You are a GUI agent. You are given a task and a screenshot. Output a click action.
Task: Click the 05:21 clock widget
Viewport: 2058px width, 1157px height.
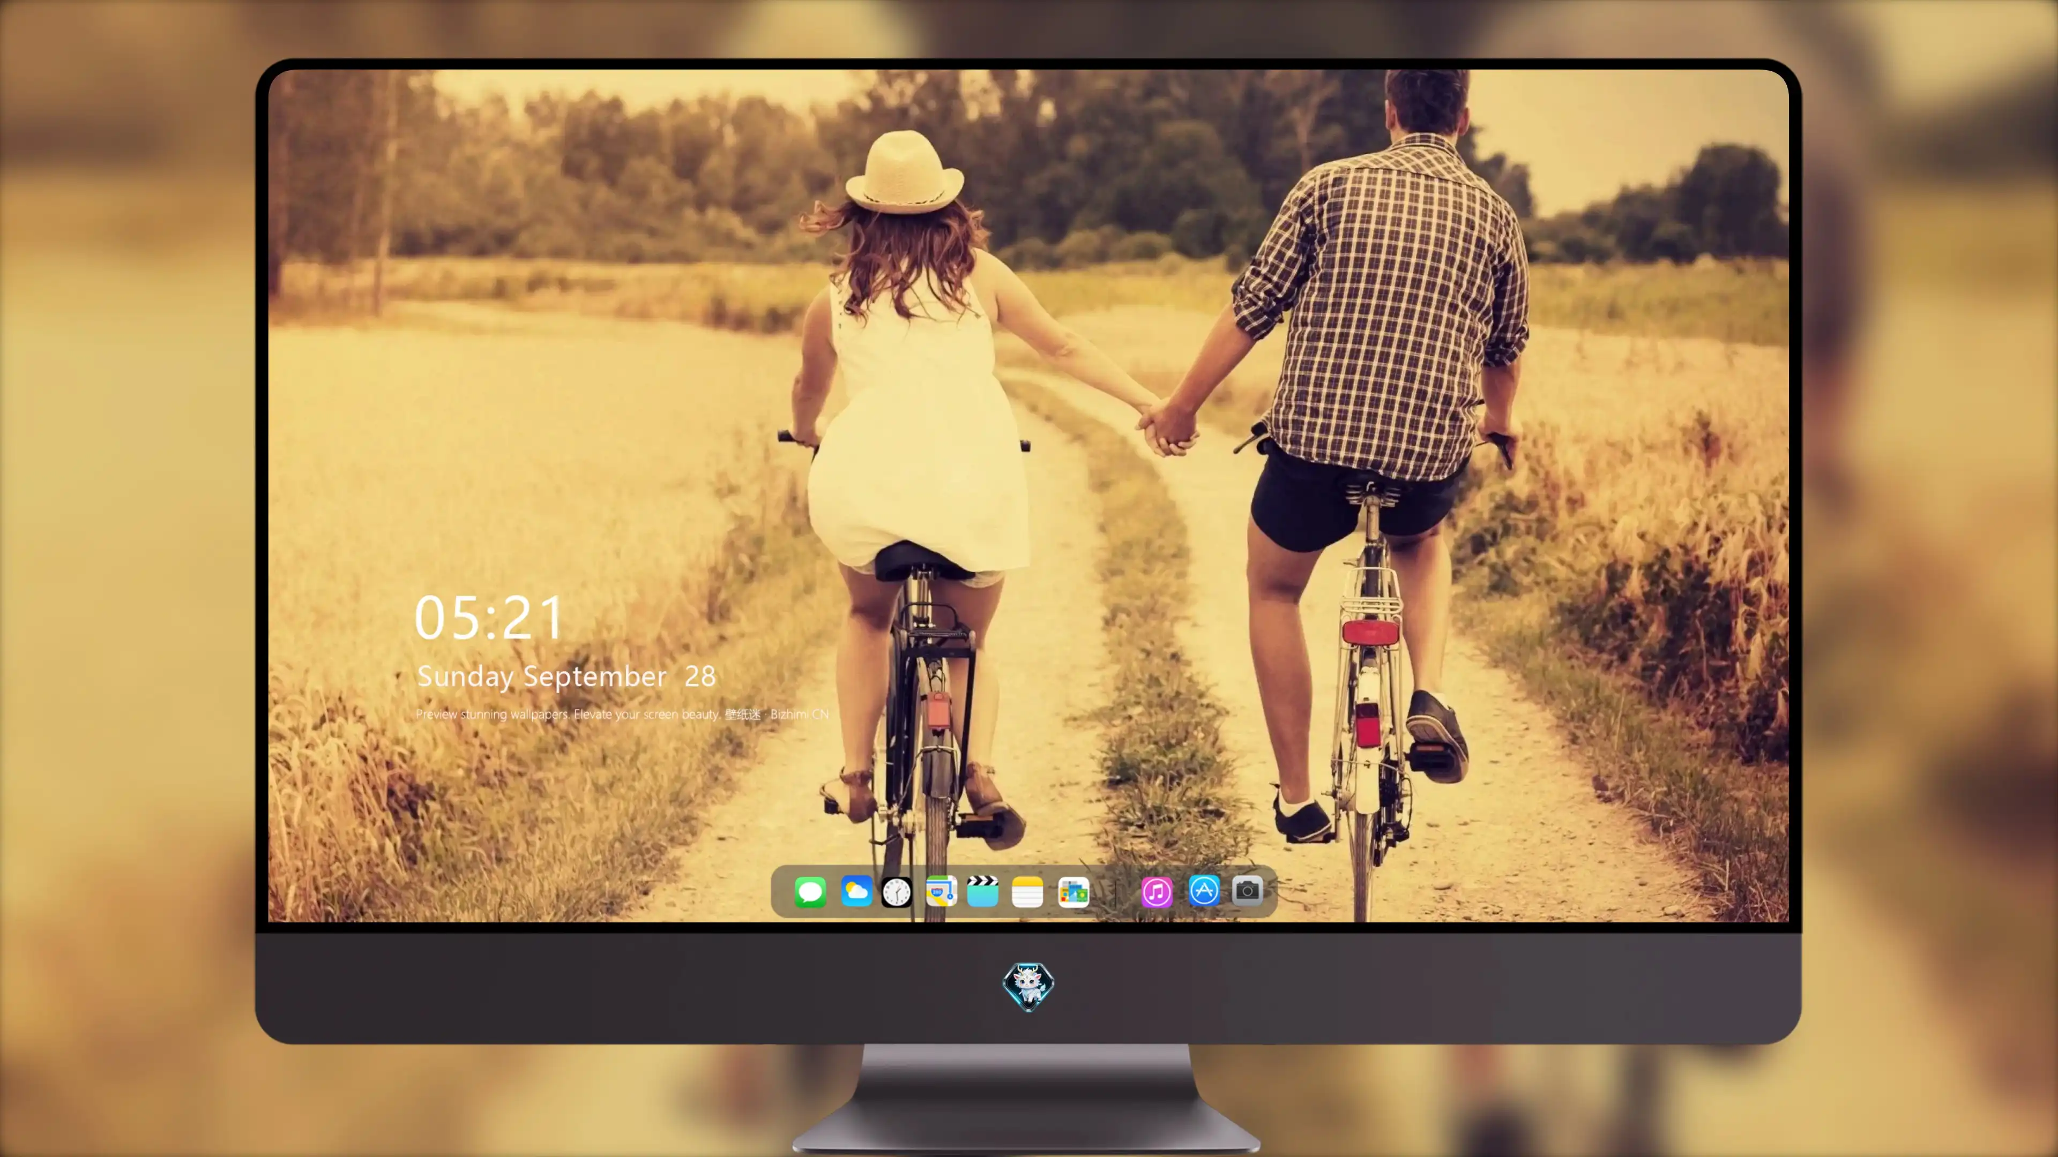coord(489,618)
